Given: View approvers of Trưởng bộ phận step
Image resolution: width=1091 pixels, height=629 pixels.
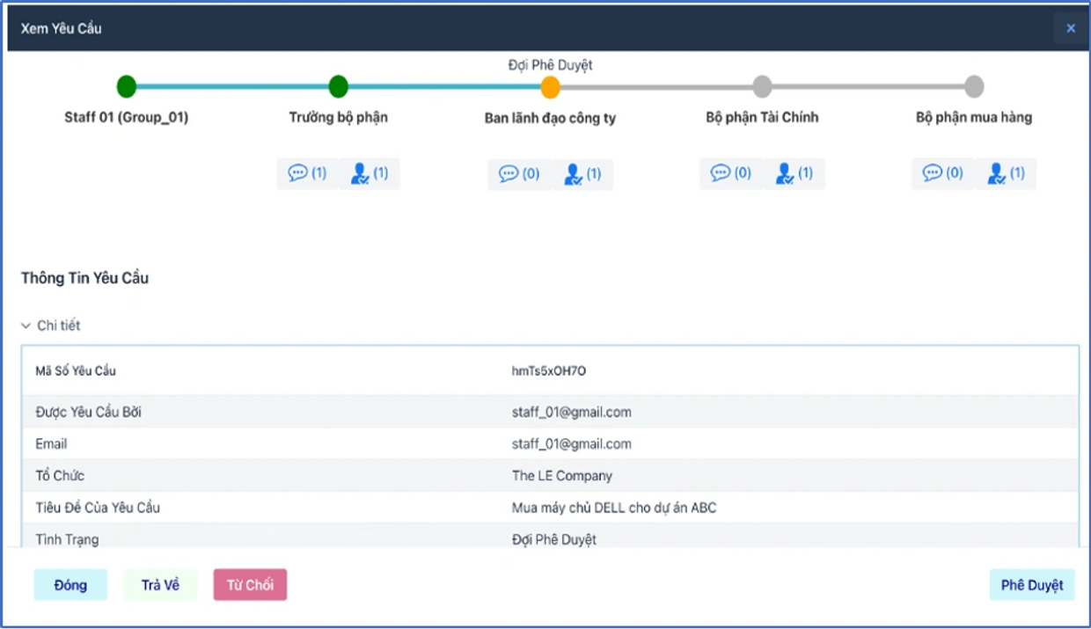Looking at the screenshot, I should [370, 173].
